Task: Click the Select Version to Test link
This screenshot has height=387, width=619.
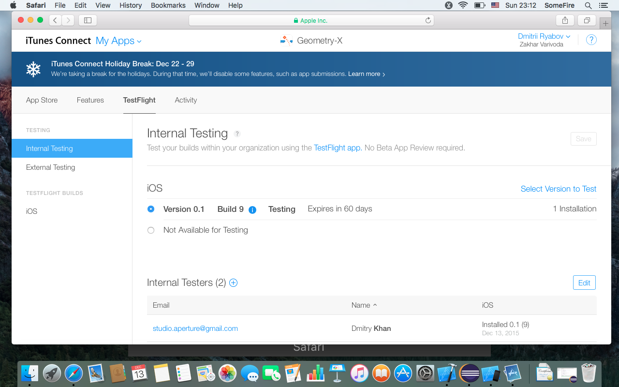Action: 559,189
